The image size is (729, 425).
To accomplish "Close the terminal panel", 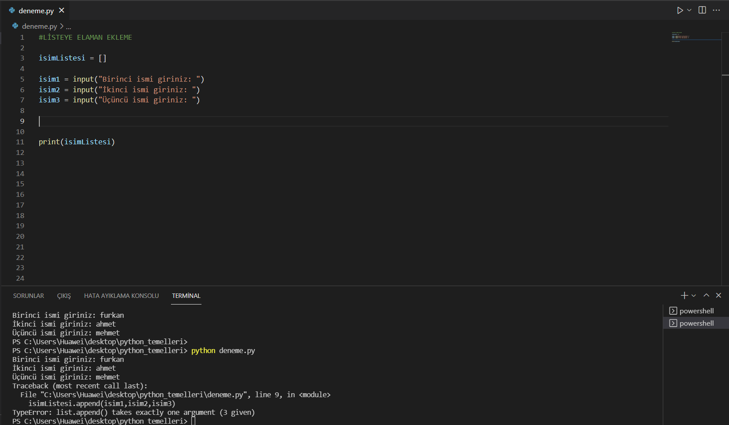I will pyautogui.click(x=718, y=295).
